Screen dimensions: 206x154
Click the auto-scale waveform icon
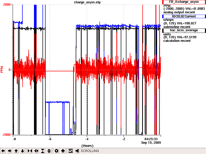[71, 151]
